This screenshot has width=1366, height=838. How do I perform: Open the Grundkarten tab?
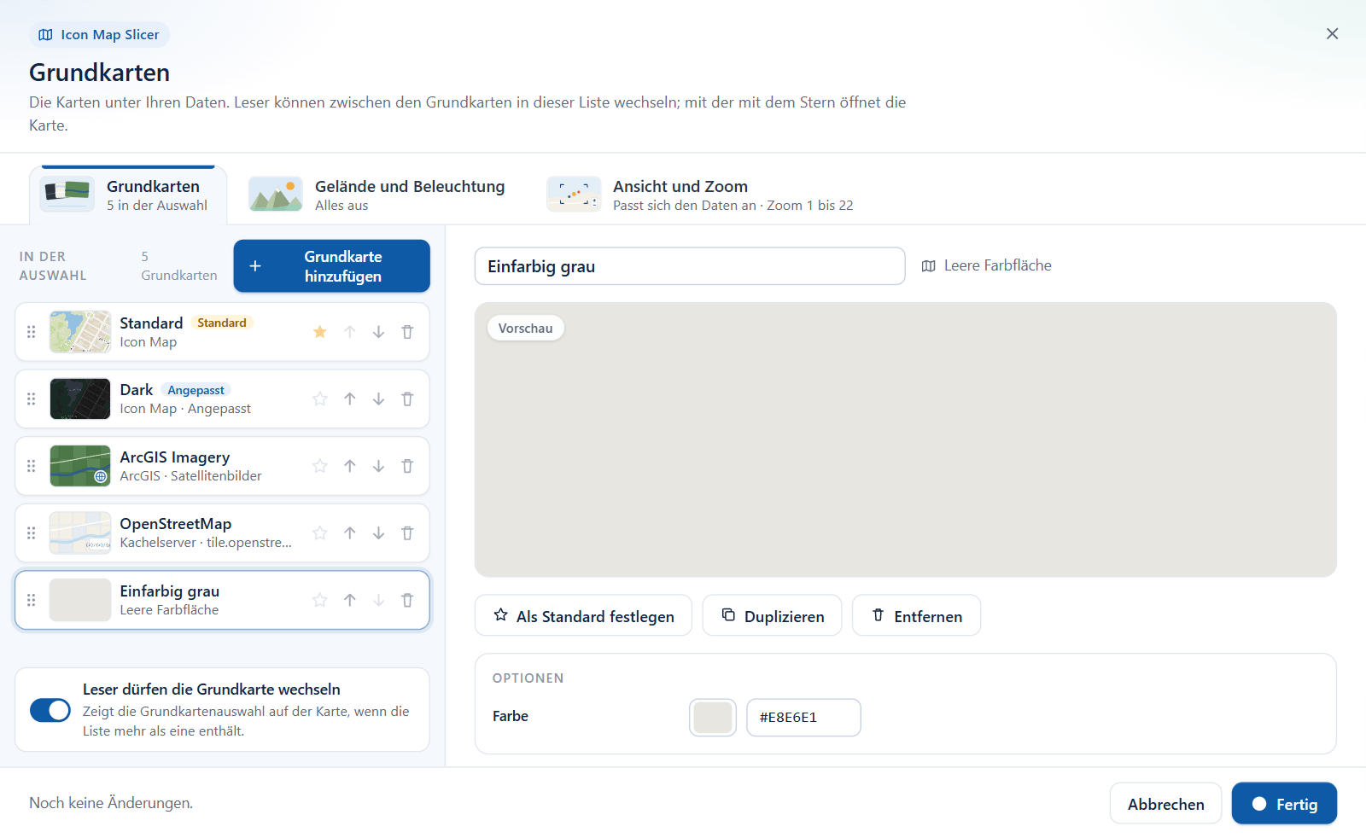coord(128,195)
